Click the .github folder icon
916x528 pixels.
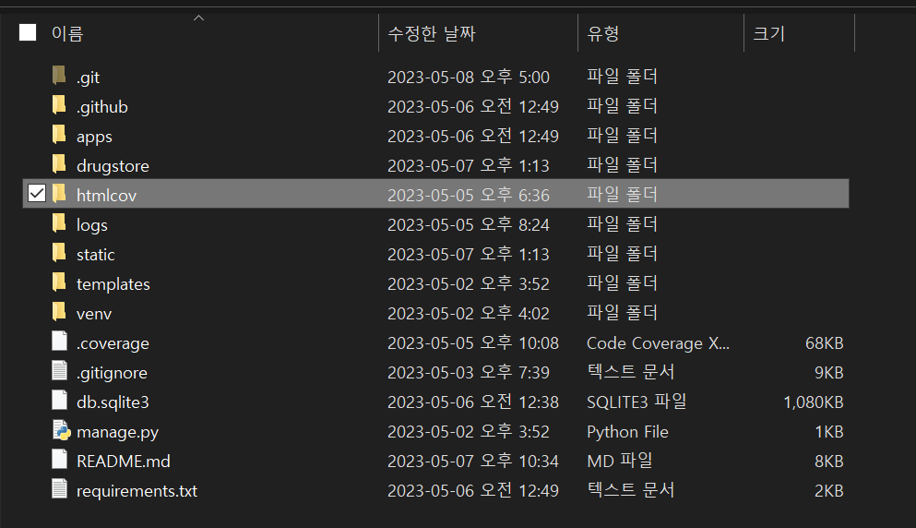coord(59,105)
